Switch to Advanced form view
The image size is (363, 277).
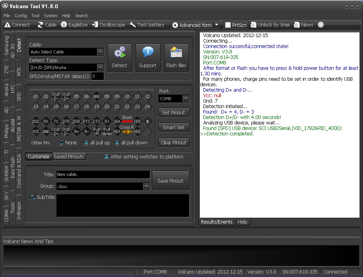point(192,25)
